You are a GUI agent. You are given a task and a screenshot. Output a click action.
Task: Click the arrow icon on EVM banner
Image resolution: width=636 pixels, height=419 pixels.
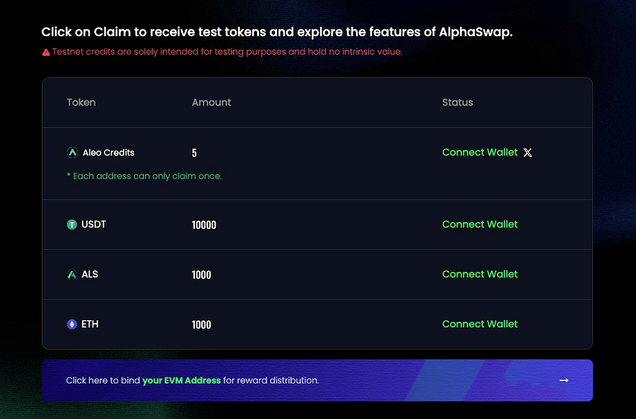(x=564, y=380)
